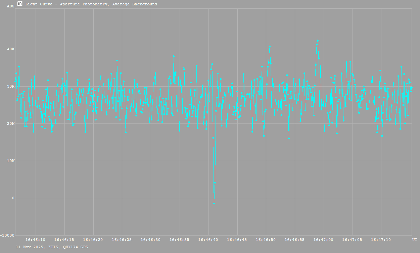The image size is (420, 253).
Task: Select the 16:46:25 time marker
Action: [122, 240]
